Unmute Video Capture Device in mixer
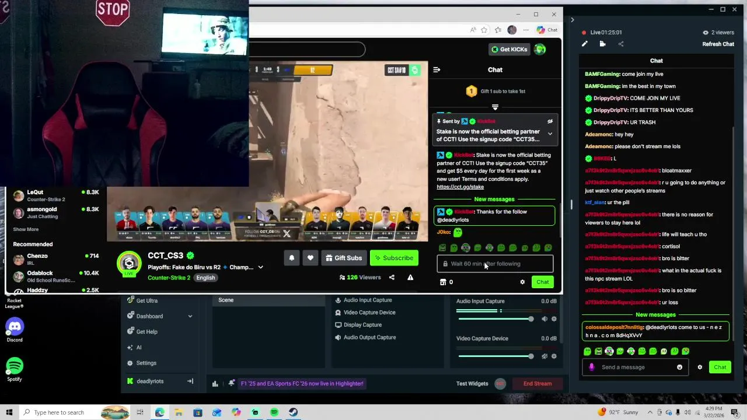The width and height of the screenshot is (747, 420). (x=544, y=356)
